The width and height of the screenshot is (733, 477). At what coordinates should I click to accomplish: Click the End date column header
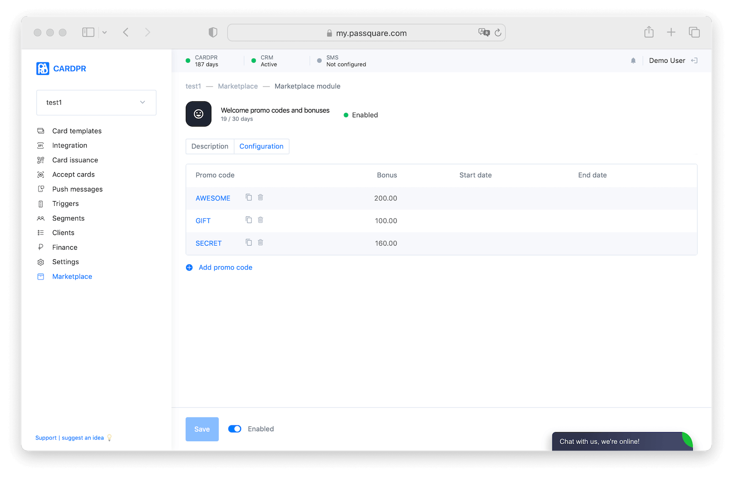(x=592, y=175)
